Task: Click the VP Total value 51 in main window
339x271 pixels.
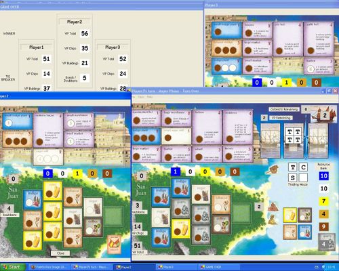Action: click(x=138, y=245)
